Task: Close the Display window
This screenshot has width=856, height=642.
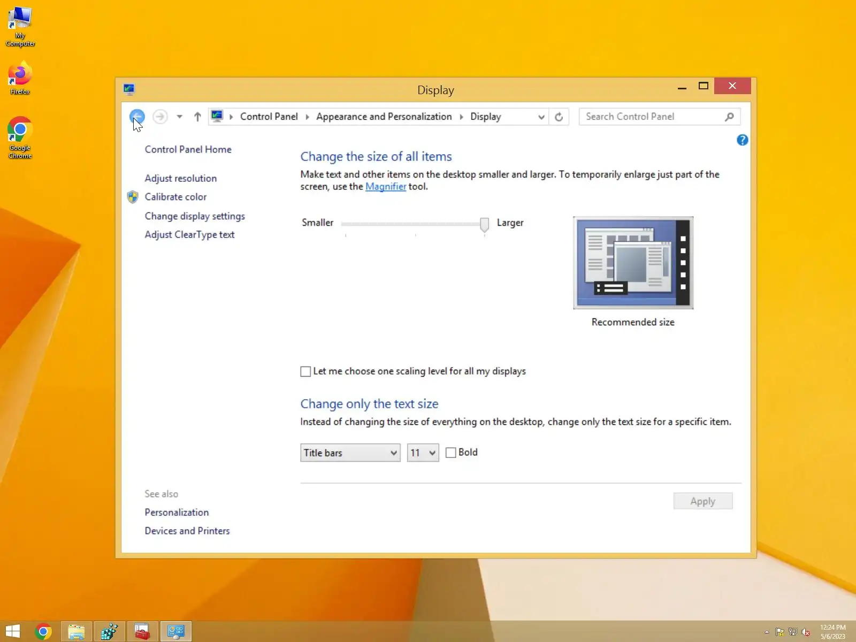Action: (732, 86)
